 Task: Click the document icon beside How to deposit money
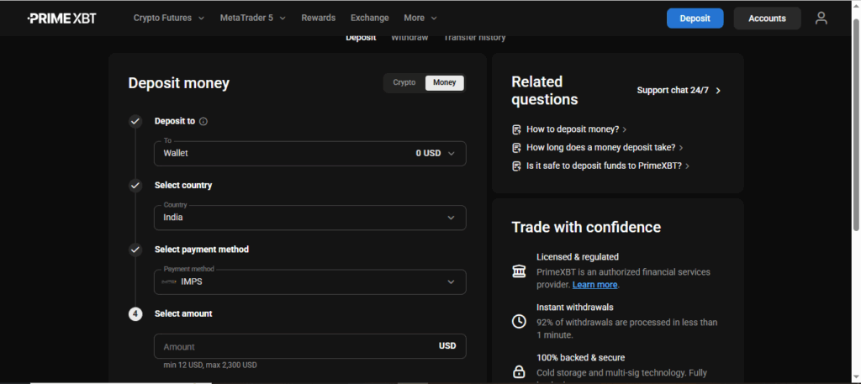(516, 129)
